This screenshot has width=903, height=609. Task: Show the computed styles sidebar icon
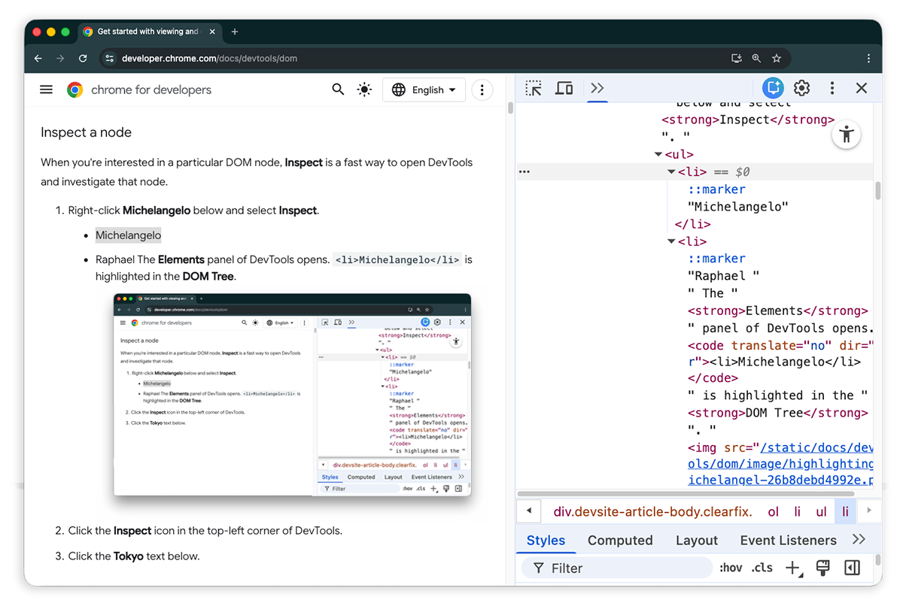(852, 568)
